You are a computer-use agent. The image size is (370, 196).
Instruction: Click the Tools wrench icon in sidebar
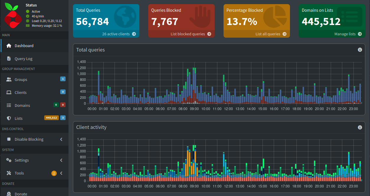point(9,173)
